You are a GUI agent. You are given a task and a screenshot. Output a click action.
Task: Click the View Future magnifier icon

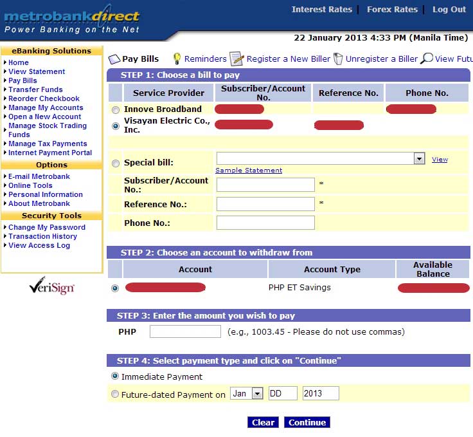click(427, 58)
